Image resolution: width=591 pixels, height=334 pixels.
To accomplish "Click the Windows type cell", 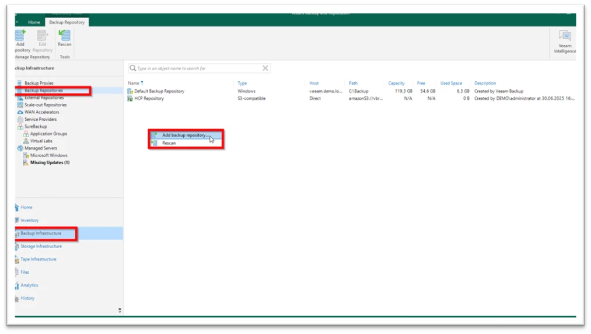I will [x=247, y=91].
